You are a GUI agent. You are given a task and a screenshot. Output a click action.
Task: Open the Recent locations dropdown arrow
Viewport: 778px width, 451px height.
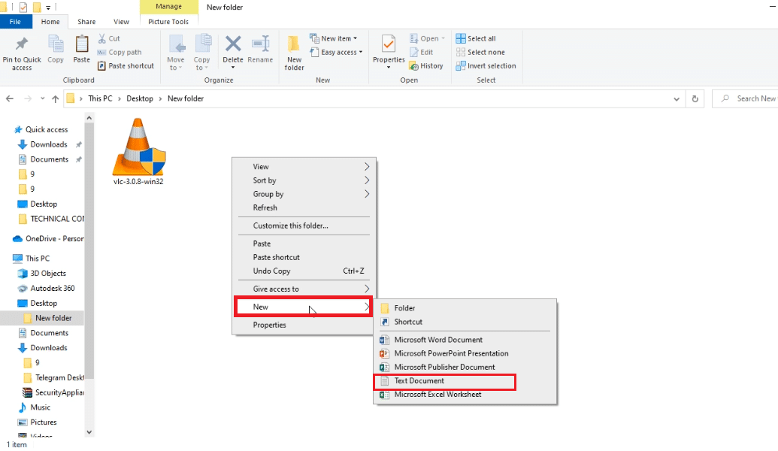coord(43,98)
